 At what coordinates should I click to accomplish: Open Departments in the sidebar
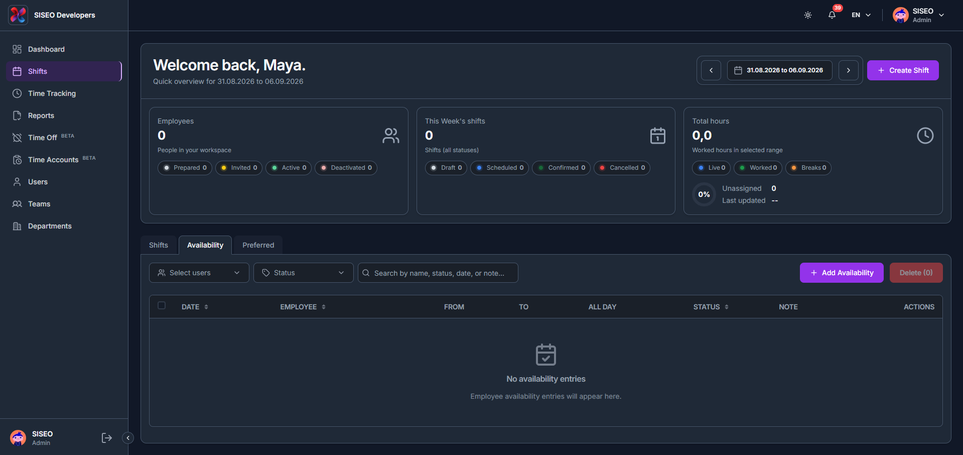click(64, 226)
